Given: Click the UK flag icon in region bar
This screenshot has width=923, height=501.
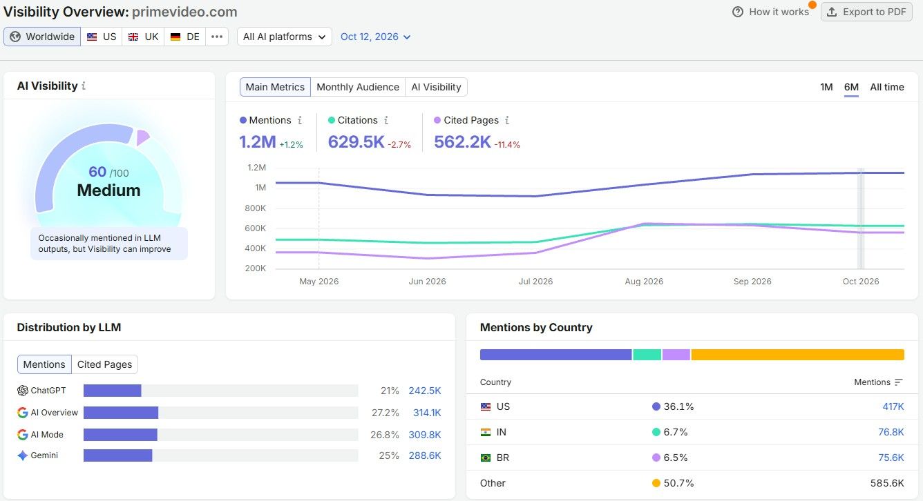Looking at the screenshot, I should pyautogui.click(x=133, y=37).
